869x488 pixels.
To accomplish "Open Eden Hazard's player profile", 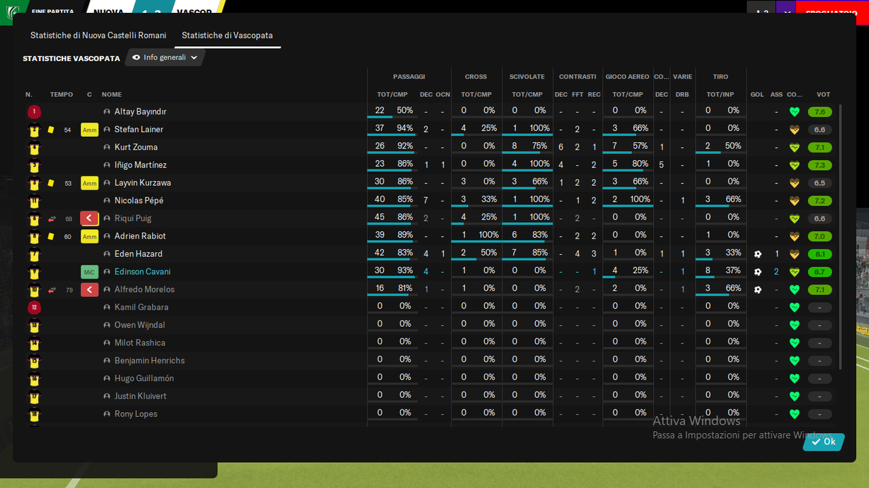I will pyautogui.click(x=138, y=254).
